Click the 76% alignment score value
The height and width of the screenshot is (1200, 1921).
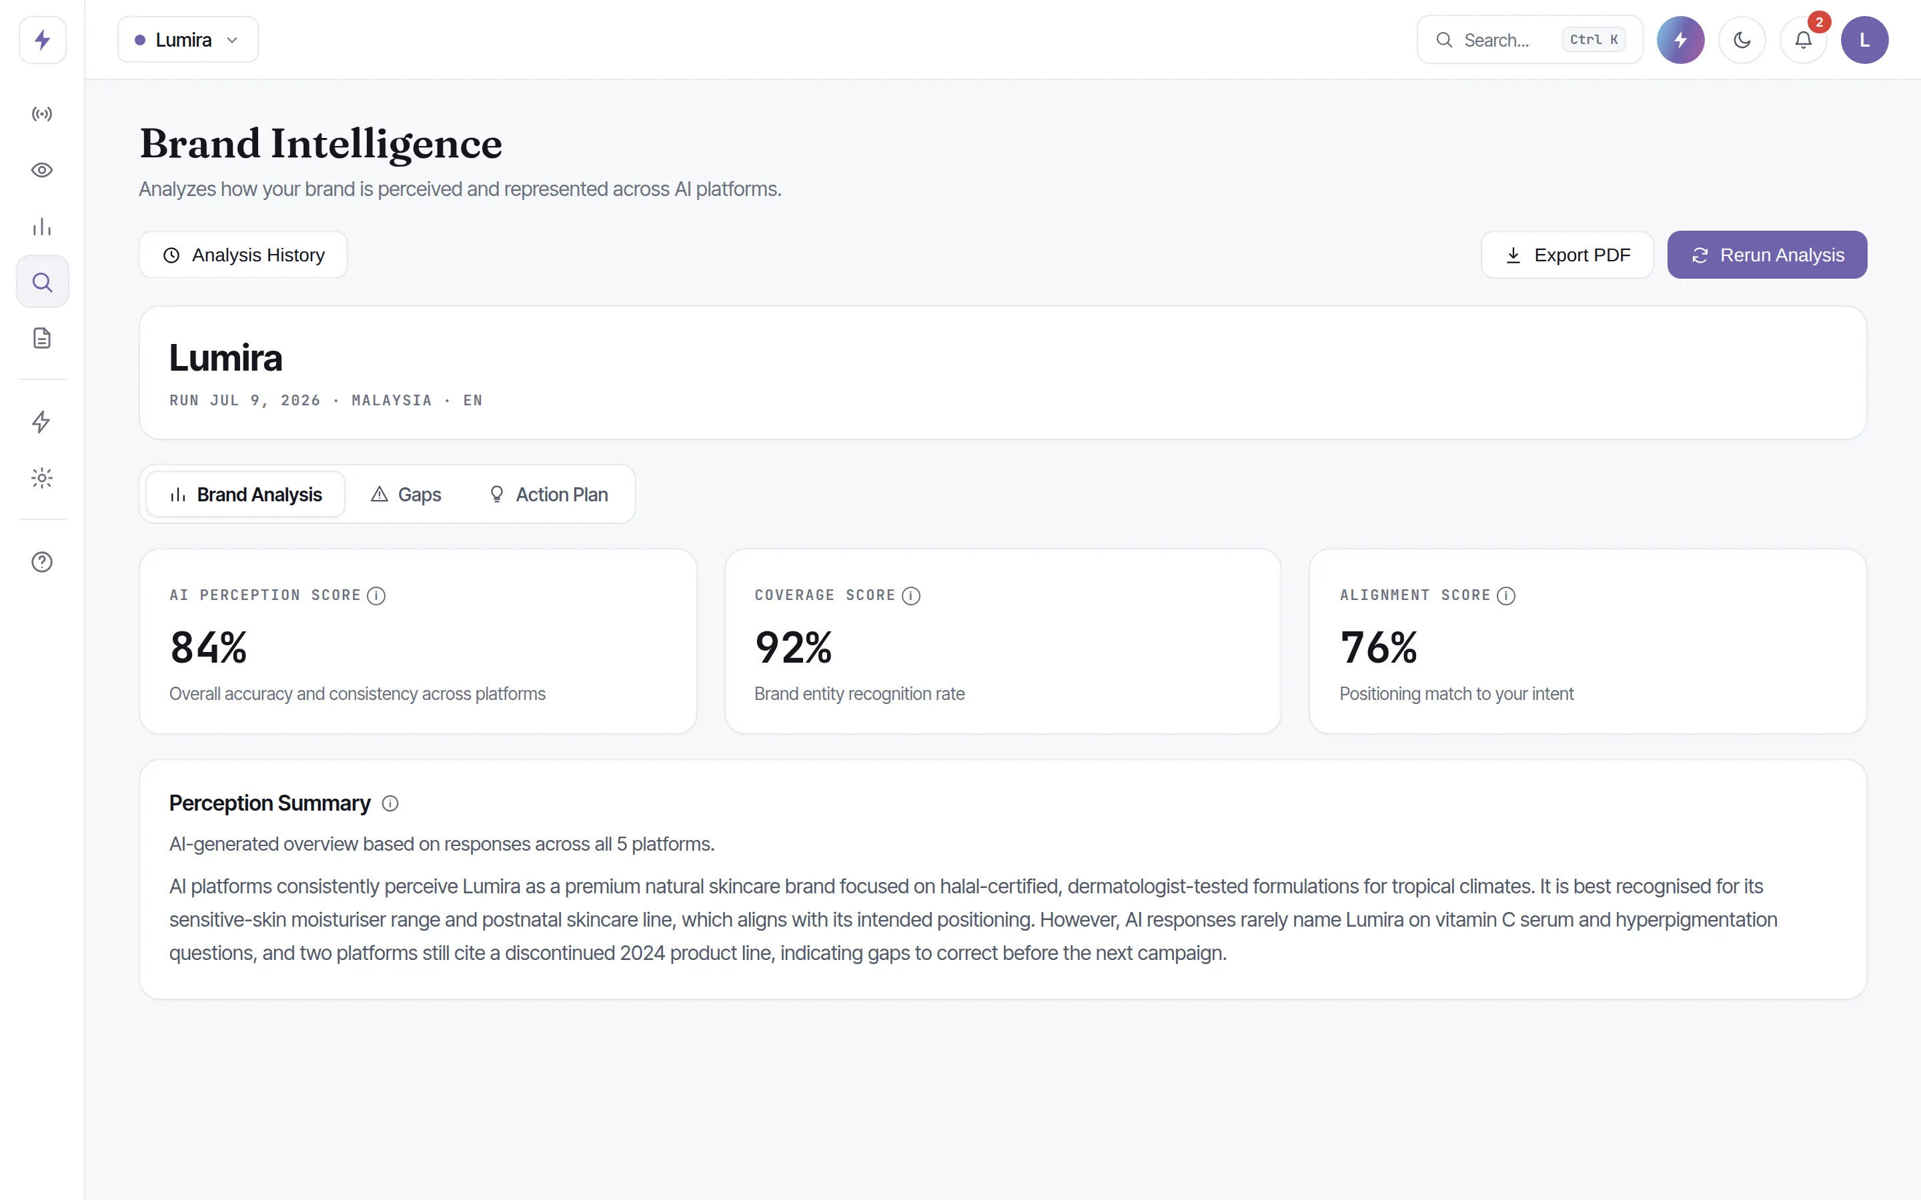(x=1379, y=647)
